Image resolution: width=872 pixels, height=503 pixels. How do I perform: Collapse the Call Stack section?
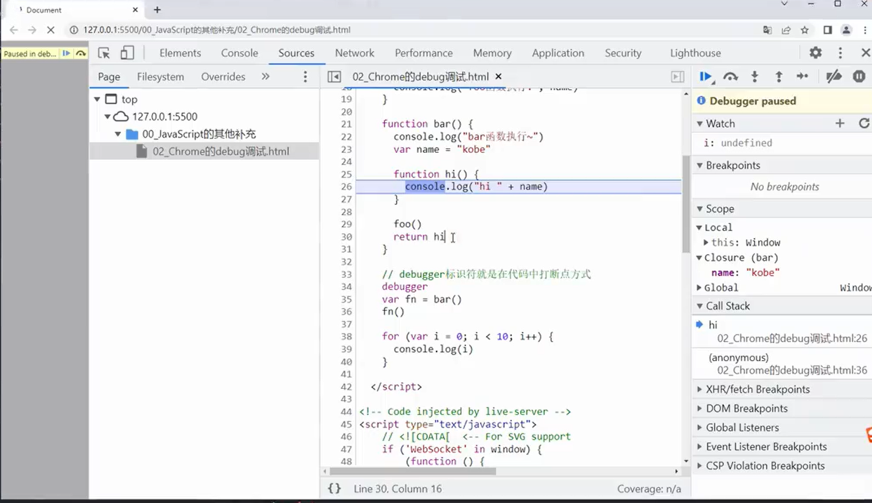tap(699, 306)
